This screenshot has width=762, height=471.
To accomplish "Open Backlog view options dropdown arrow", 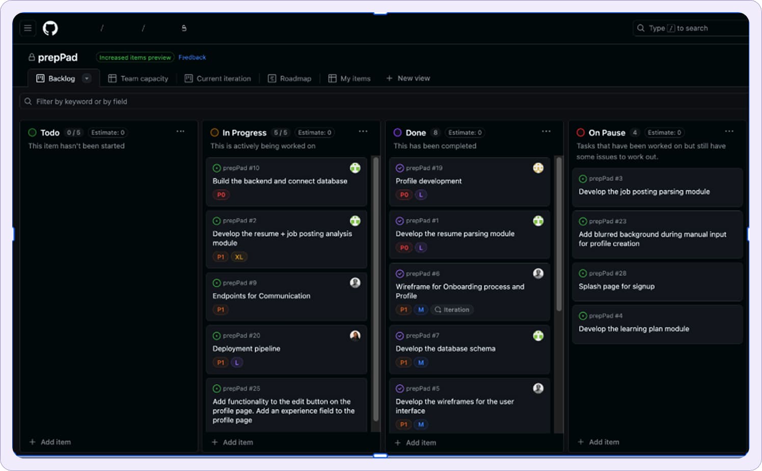I will [87, 78].
